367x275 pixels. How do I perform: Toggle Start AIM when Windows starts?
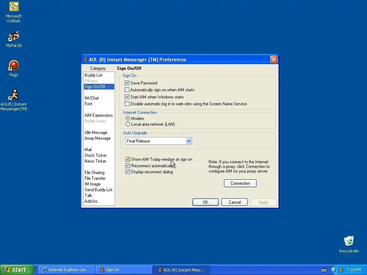tap(127, 97)
